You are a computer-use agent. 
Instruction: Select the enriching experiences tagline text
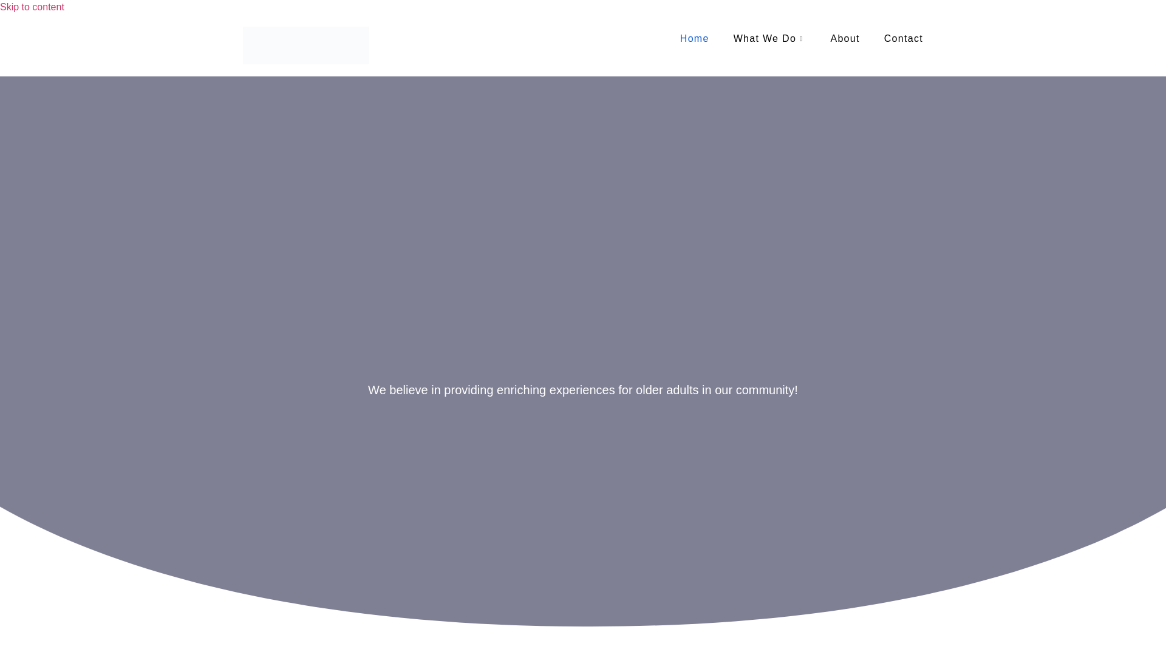582,390
